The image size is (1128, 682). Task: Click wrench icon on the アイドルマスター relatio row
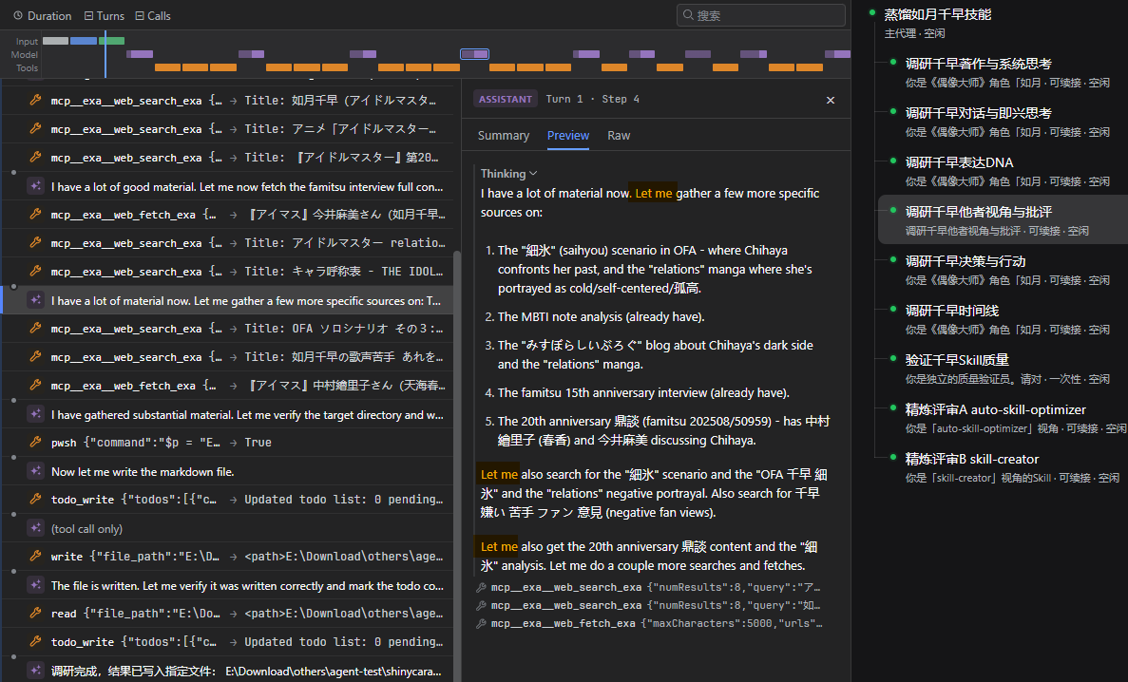(35, 243)
